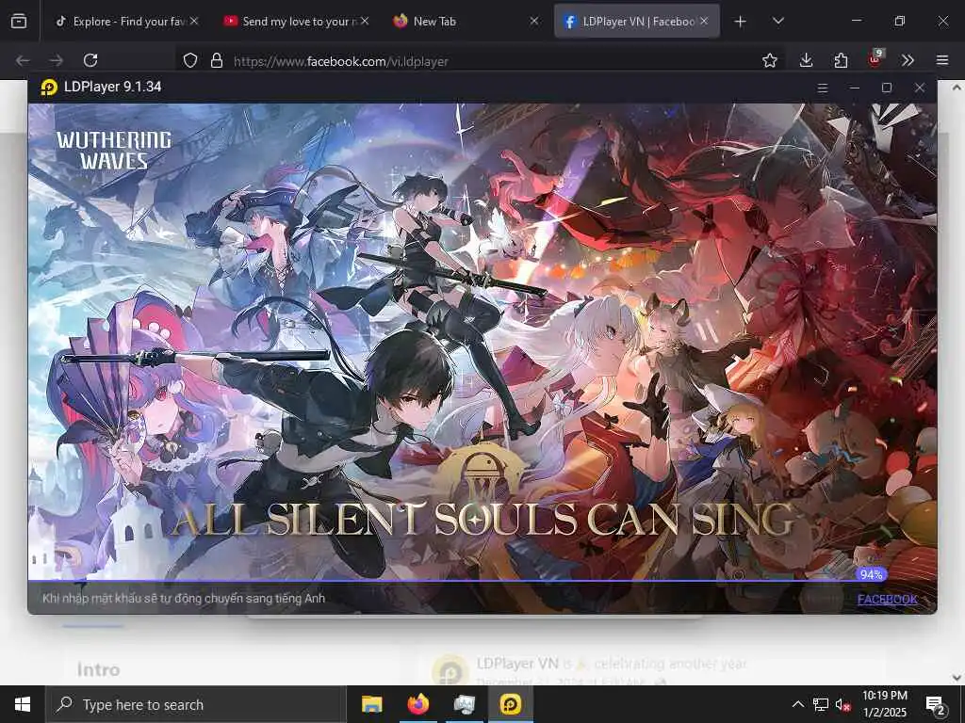Go forward one page in Firefox
Image resolution: width=965 pixels, height=723 pixels.
click(x=56, y=60)
